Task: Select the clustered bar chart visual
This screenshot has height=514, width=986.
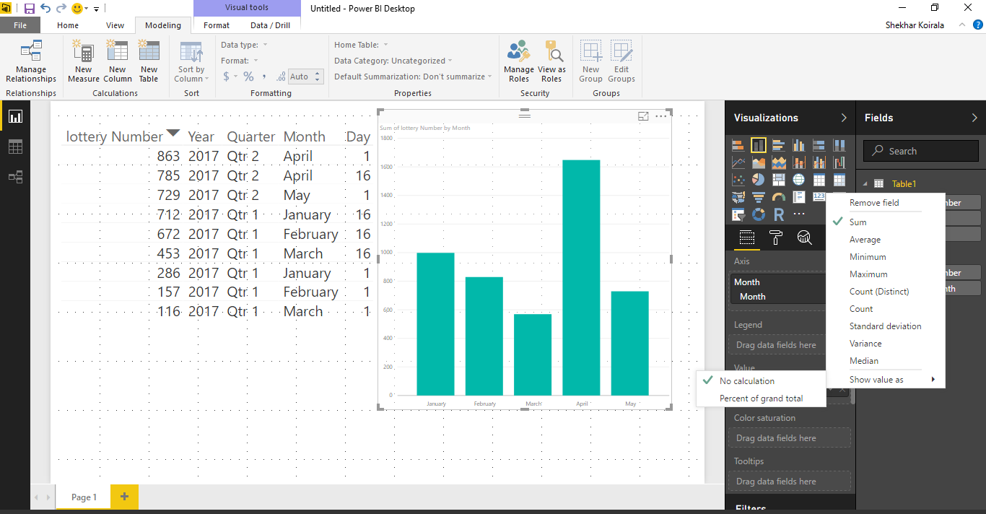Action: coord(778,145)
